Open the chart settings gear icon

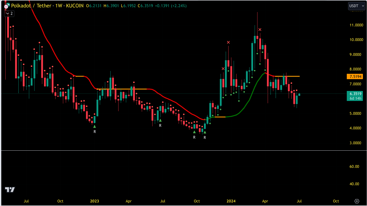[x=357, y=201]
